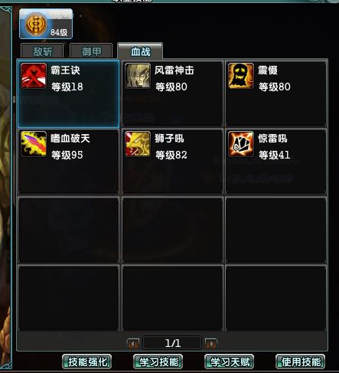This screenshot has height=373, width=339.
Task: Click the 使用技能 button
Action: [300, 362]
